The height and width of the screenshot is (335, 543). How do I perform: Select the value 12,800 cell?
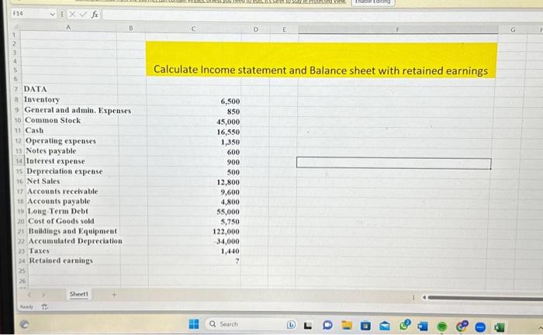(228, 182)
